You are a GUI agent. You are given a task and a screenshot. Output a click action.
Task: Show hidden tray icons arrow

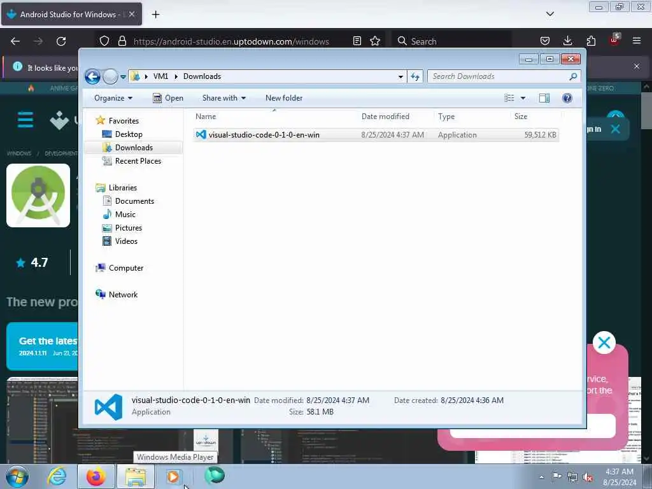coord(541,478)
